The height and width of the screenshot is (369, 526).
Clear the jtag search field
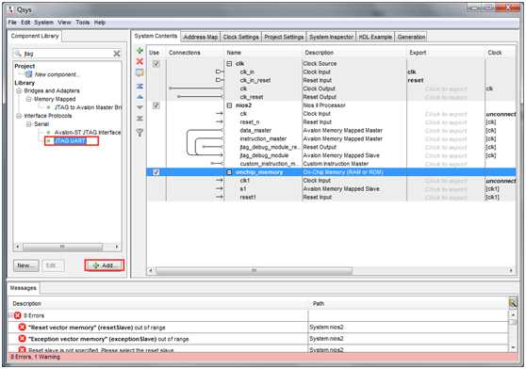[117, 54]
